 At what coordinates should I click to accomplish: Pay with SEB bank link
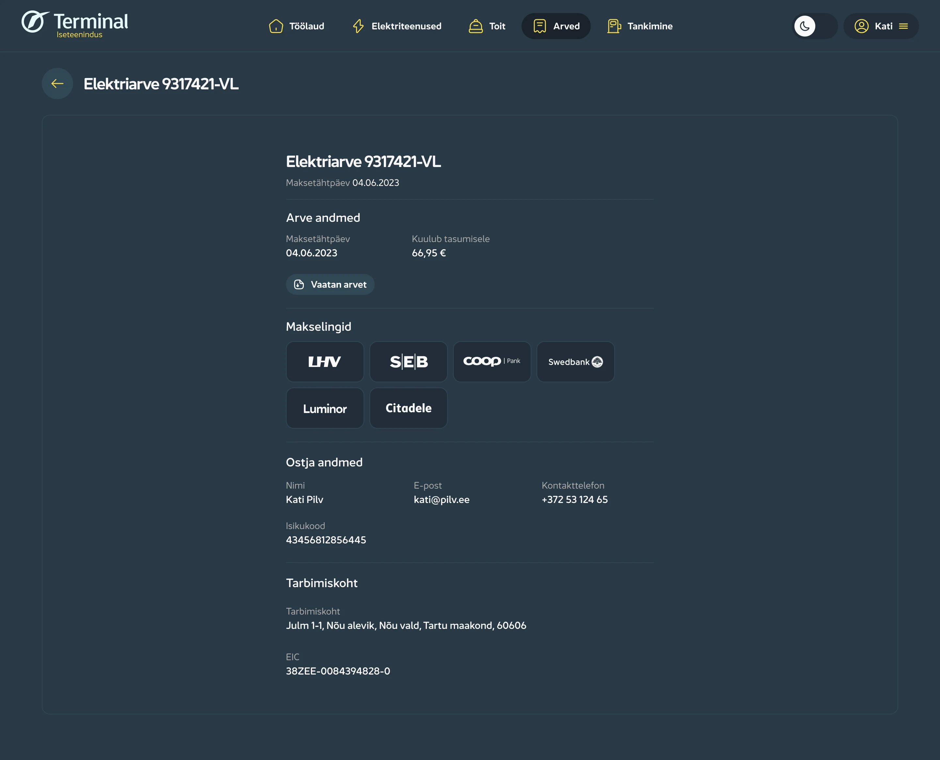click(x=408, y=362)
